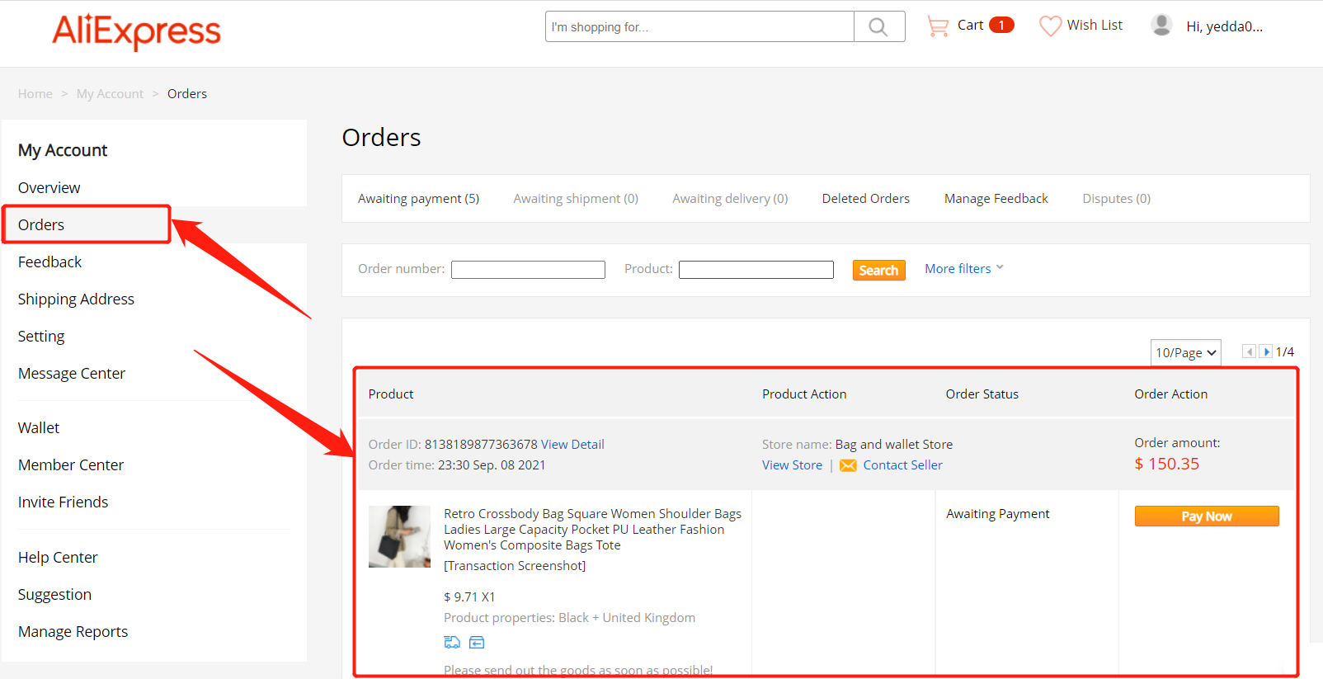Click Home breadcrumb link

click(35, 94)
